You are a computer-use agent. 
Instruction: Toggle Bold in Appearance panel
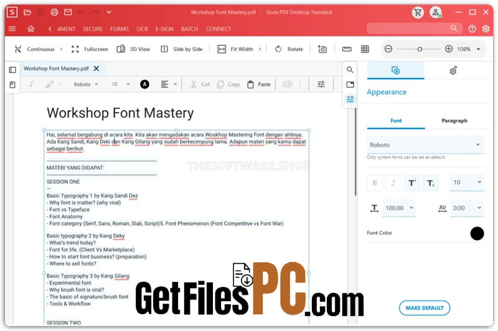[x=375, y=183]
